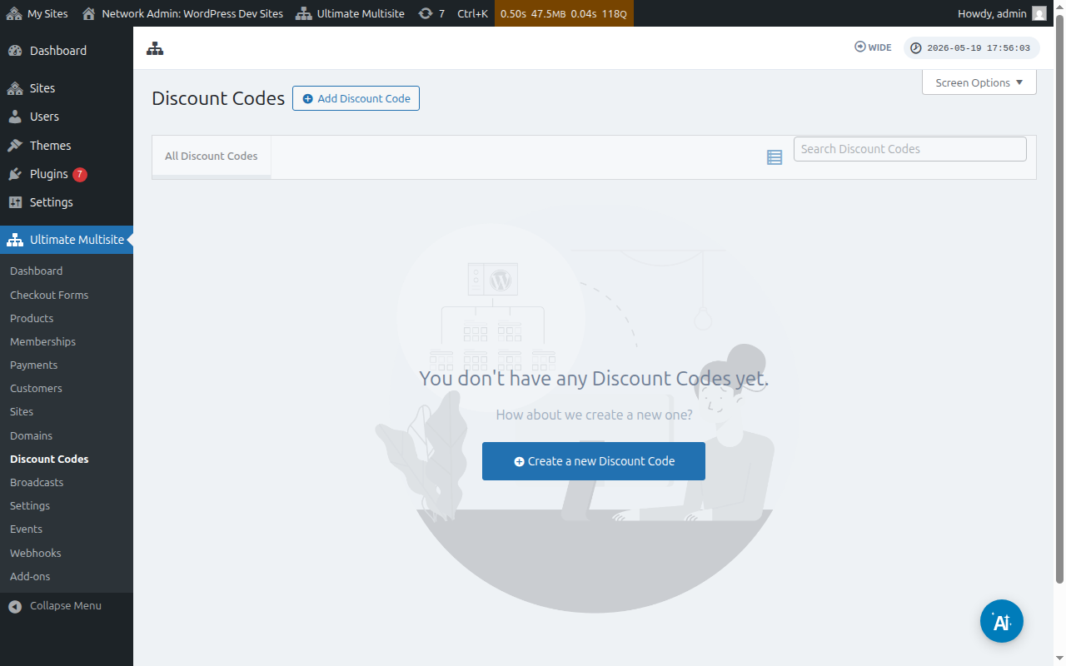This screenshot has height=666, width=1066.
Task: Expand the Screen Options panel
Action: (979, 82)
